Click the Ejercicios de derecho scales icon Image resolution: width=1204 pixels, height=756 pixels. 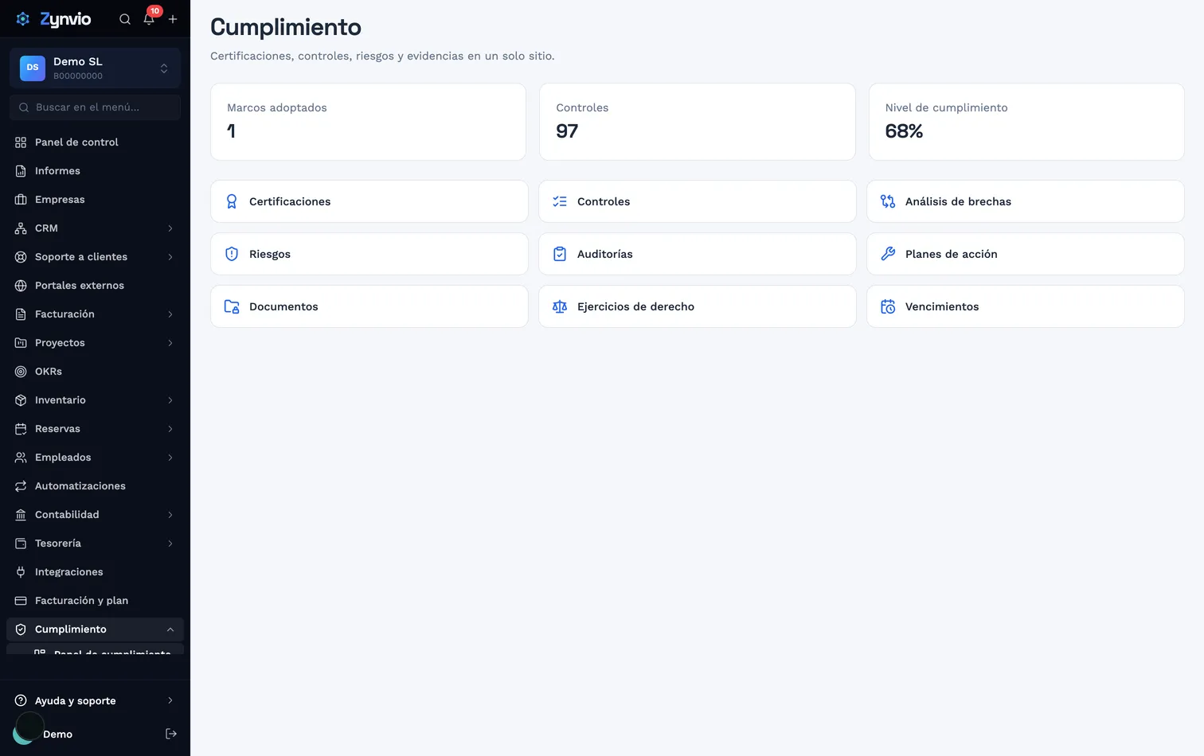pos(560,306)
